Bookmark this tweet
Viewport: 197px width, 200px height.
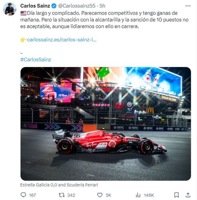tap(177, 195)
